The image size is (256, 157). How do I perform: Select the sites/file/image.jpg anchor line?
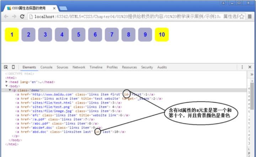(69, 111)
